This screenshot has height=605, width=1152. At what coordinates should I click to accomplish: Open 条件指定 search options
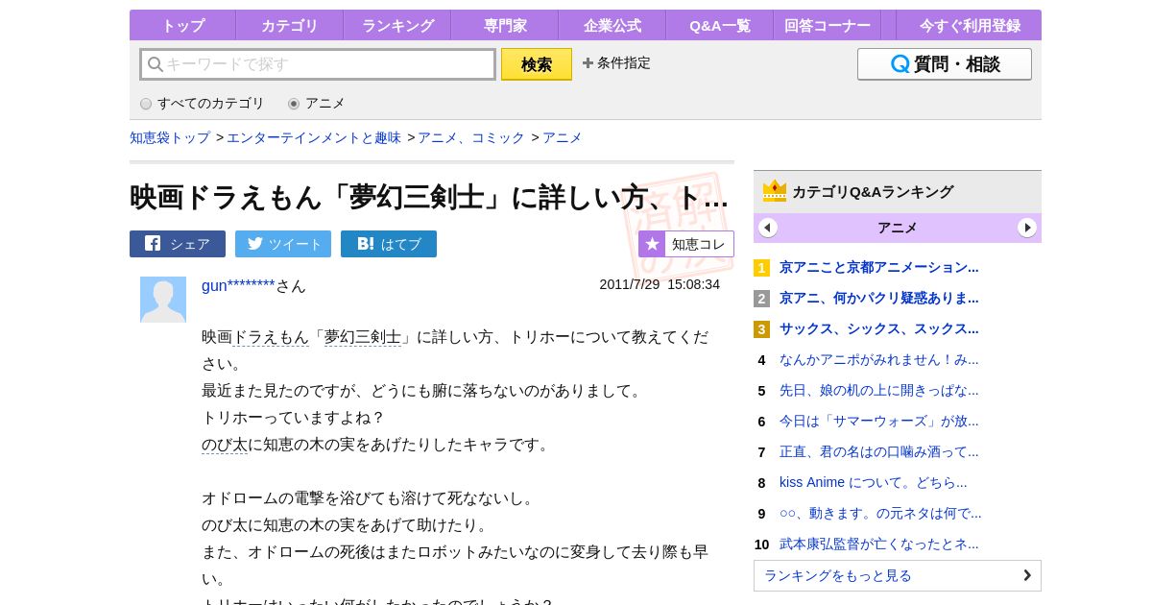616,63
